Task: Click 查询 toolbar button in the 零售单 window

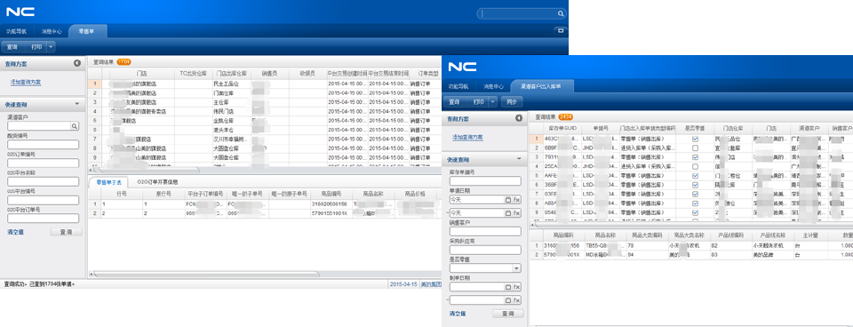Action: (12, 47)
